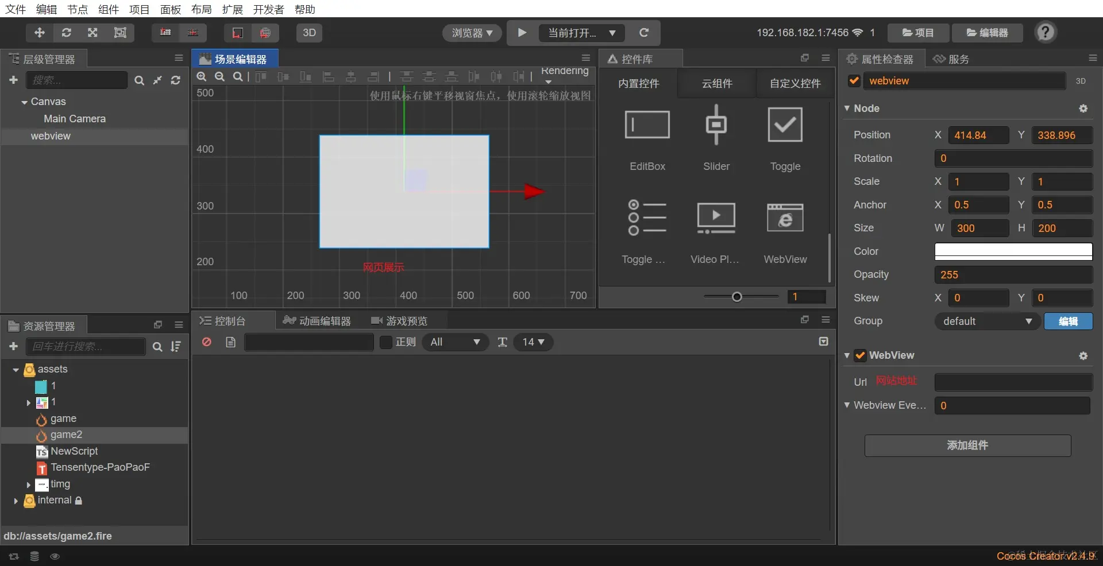The height and width of the screenshot is (566, 1103).
Task: Open the 项目 folder button
Action: pos(918,33)
